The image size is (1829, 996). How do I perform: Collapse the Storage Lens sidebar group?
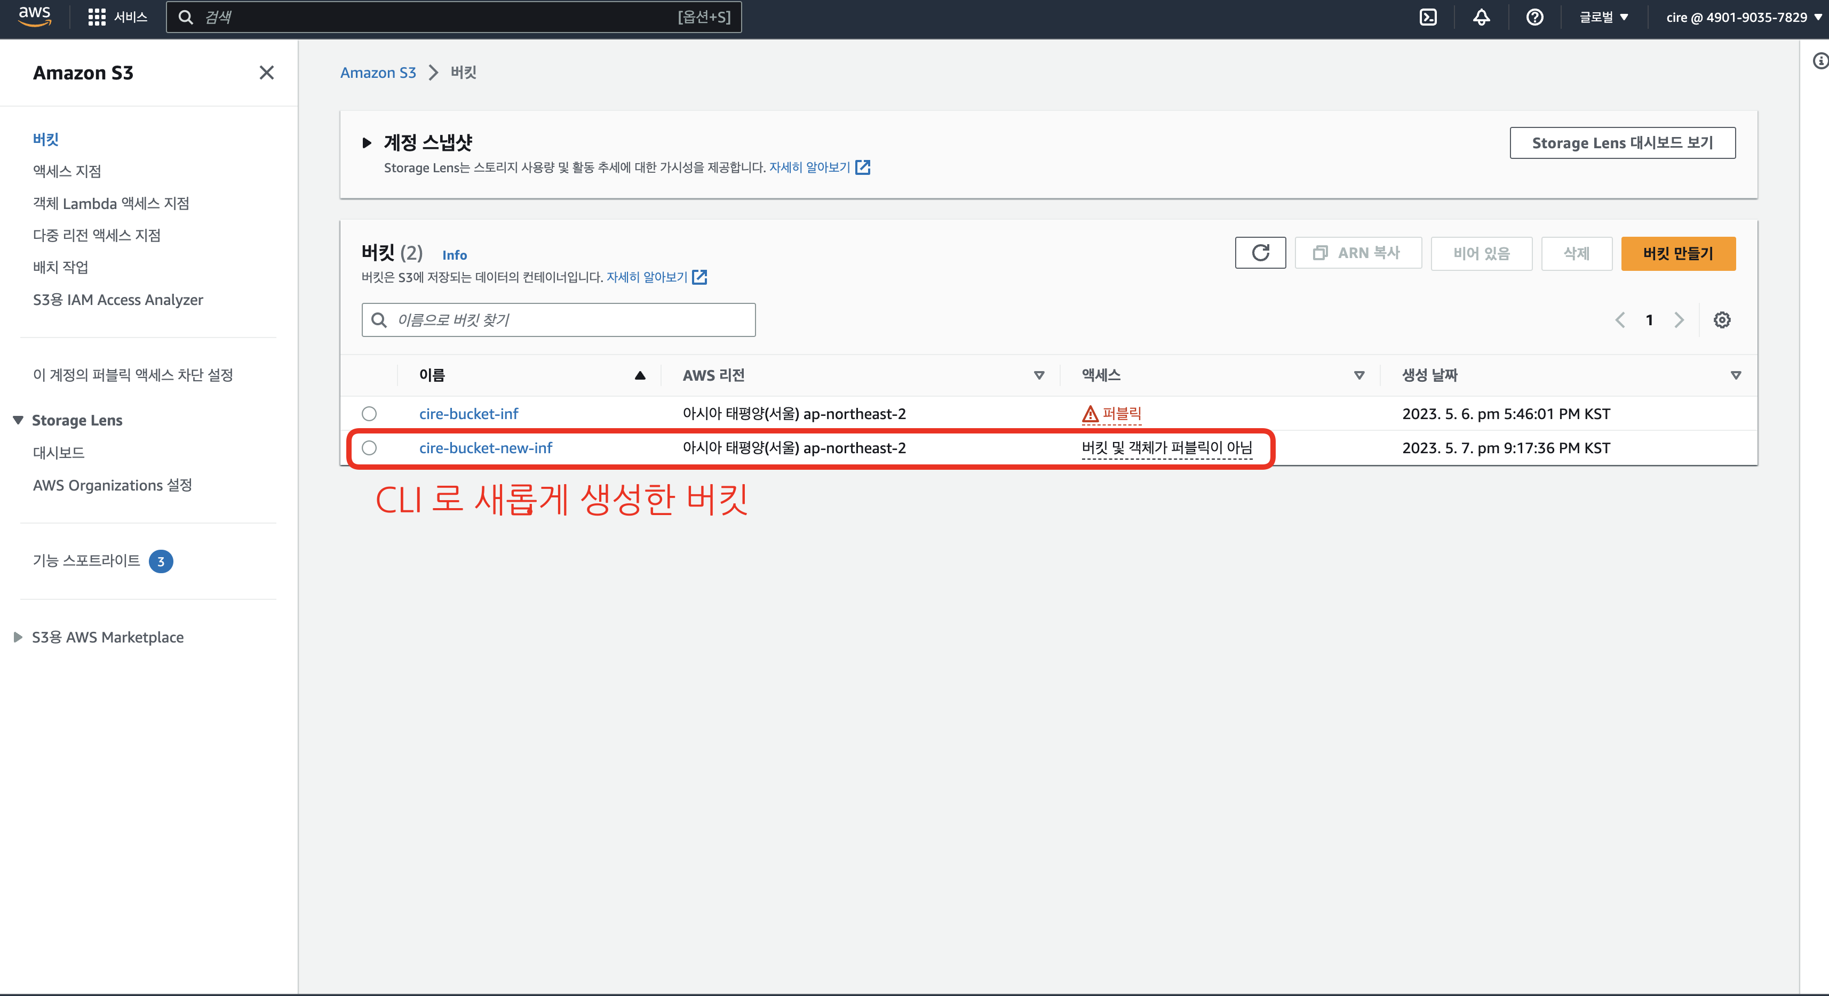coord(19,420)
